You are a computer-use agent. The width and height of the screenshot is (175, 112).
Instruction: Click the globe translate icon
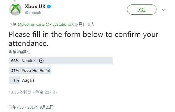(x=10, y=52)
